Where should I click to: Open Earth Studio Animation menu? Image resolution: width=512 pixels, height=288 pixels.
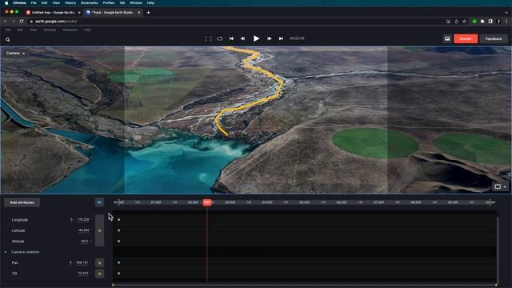70,30
